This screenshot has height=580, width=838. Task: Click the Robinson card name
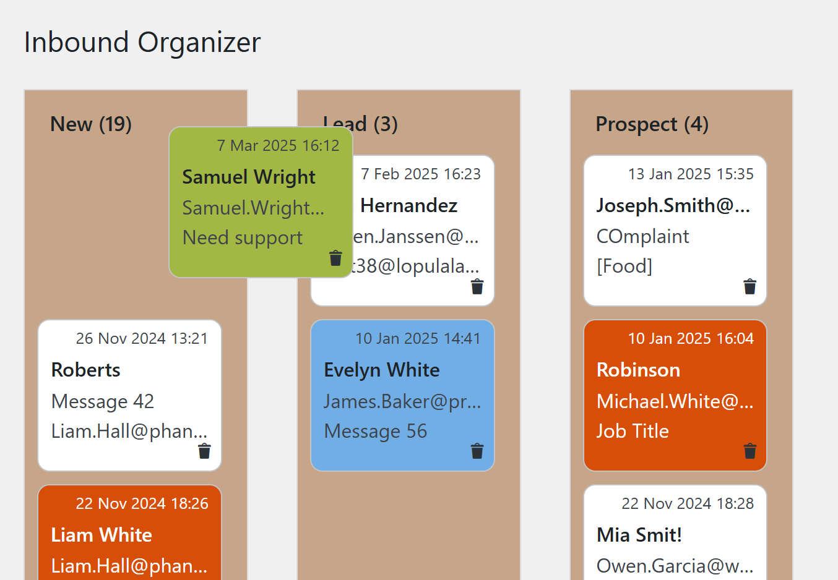pyautogui.click(x=638, y=370)
